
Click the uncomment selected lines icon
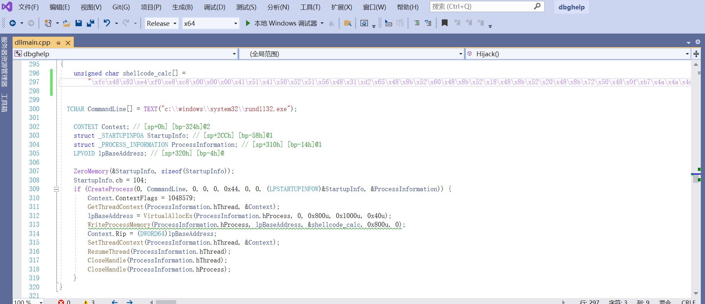coord(428,23)
